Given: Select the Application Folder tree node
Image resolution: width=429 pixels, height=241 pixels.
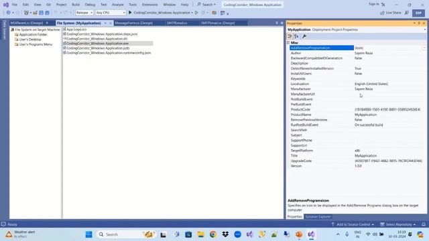Looking at the screenshot, I should pyautogui.click(x=33, y=34).
